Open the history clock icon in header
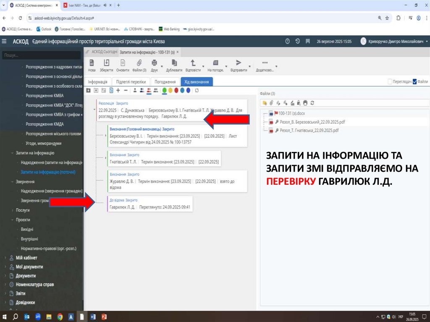Screen dimensions: 430x322 coord(298,41)
